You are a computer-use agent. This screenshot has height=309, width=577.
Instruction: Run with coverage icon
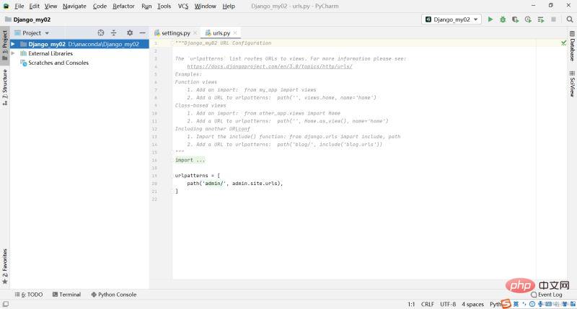pyautogui.click(x=515, y=19)
